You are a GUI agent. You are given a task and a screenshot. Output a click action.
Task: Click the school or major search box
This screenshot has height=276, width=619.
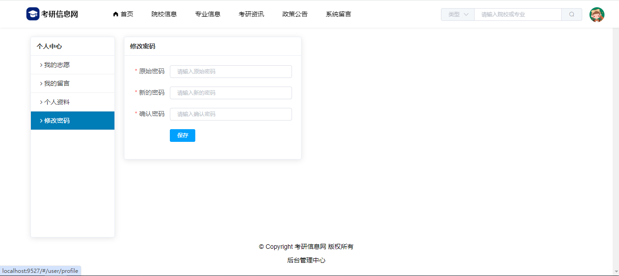tap(518, 15)
